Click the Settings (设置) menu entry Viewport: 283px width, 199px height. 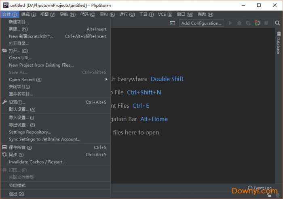pos(17,102)
